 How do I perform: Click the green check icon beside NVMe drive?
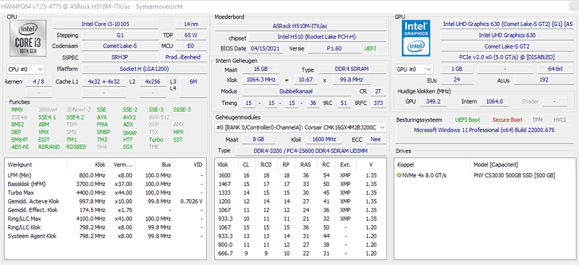(400, 175)
